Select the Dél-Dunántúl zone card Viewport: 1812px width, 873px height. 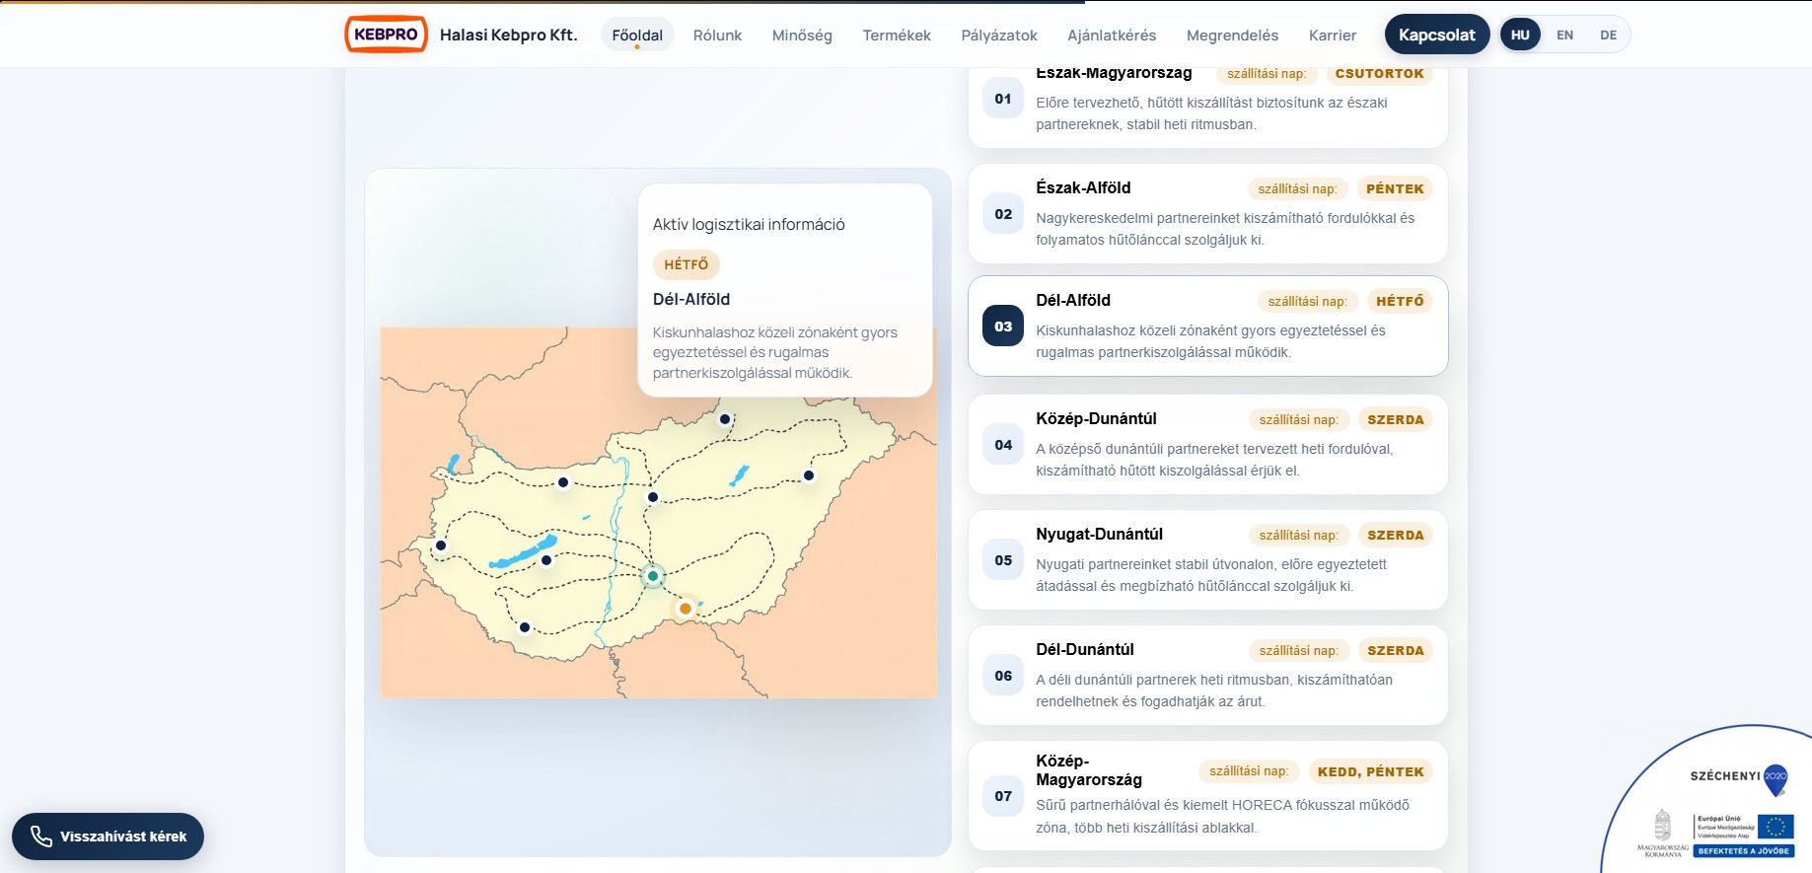click(1208, 675)
